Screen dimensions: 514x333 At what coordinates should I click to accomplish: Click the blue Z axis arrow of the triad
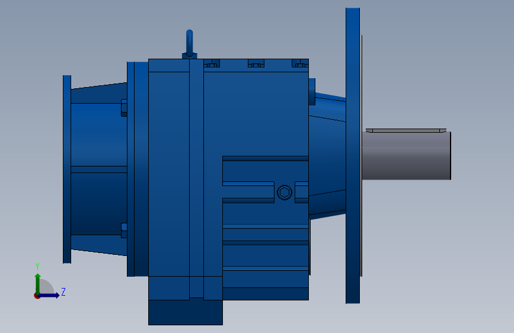click(49, 295)
